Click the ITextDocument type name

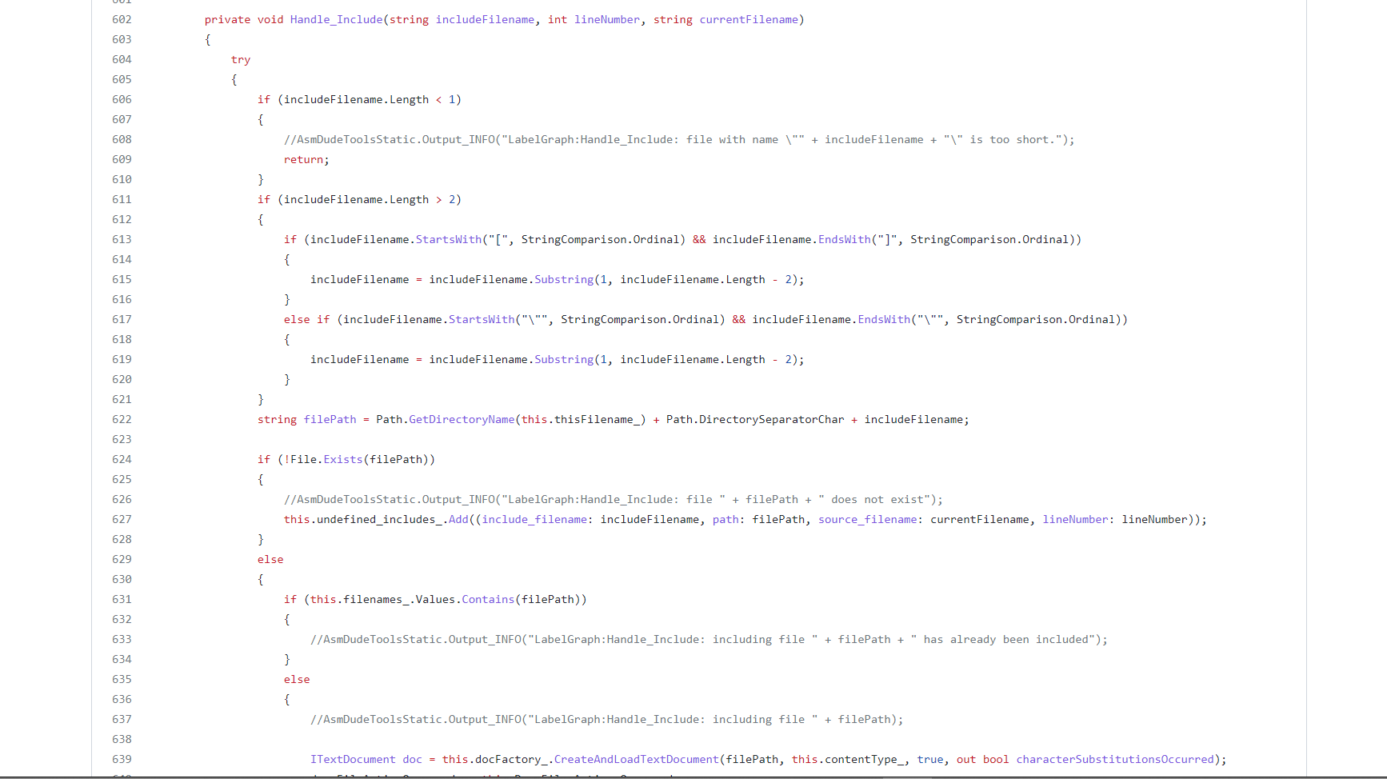point(353,759)
